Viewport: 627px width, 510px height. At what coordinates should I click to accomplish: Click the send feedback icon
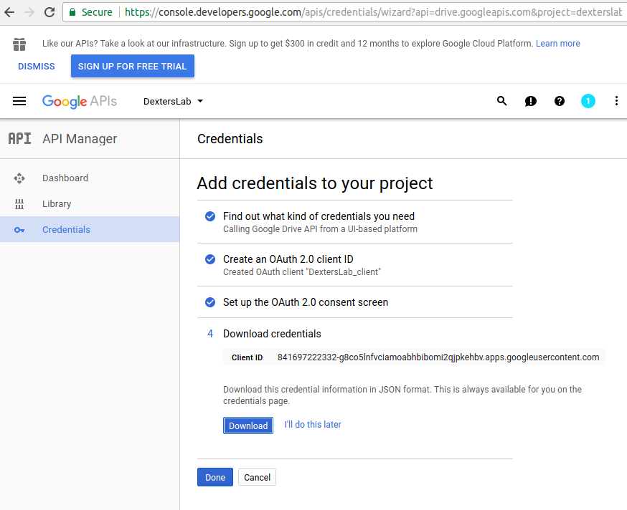click(x=531, y=102)
